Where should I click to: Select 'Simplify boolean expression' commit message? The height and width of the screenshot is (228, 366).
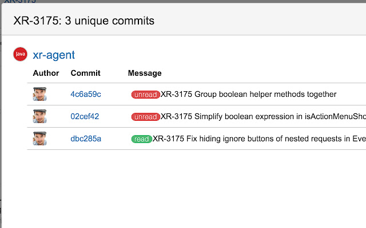[263, 116]
